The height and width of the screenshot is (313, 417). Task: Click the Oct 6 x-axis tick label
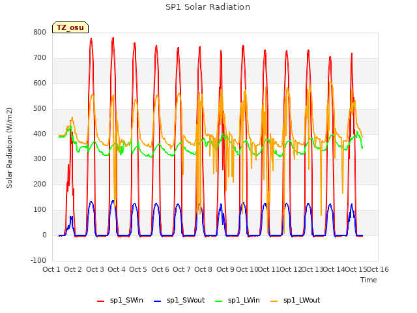(x=160, y=269)
